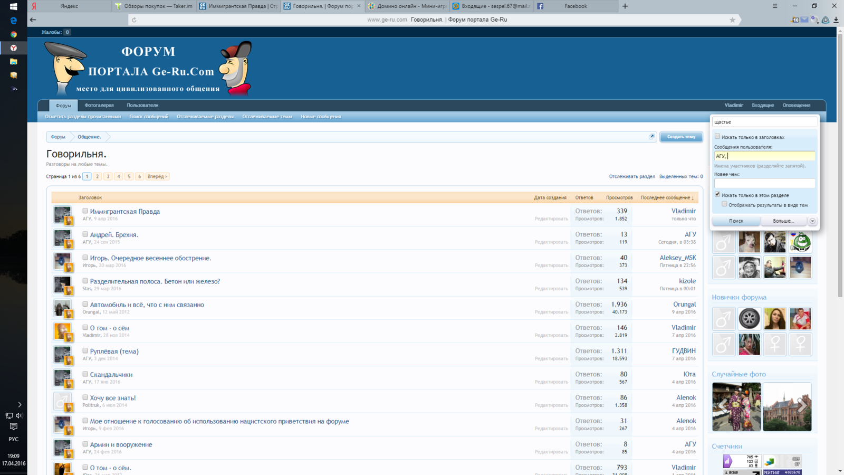Click the page reload icon
Screen dimensions: 844x475
click(134, 20)
